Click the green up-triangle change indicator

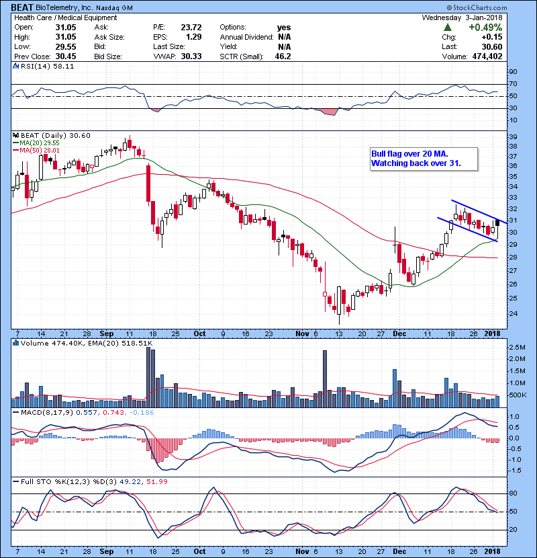coord(448,28)
